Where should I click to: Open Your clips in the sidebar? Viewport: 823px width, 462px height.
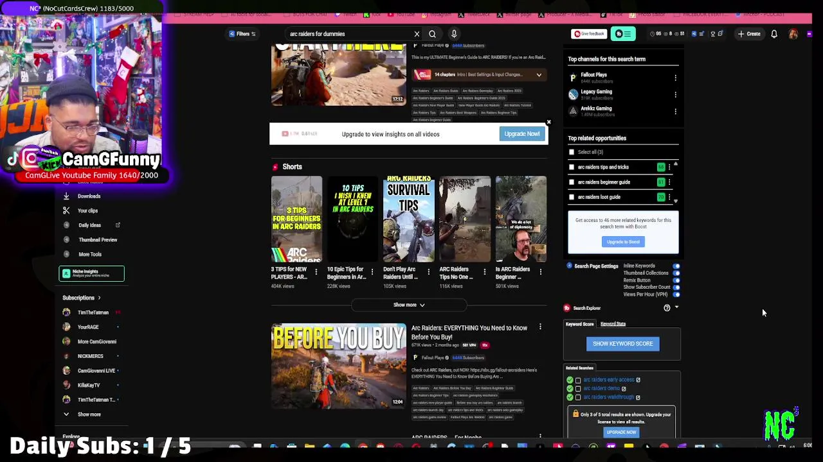pos(88,210)
